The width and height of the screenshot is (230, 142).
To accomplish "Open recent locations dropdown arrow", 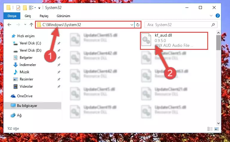I will 25,24.
